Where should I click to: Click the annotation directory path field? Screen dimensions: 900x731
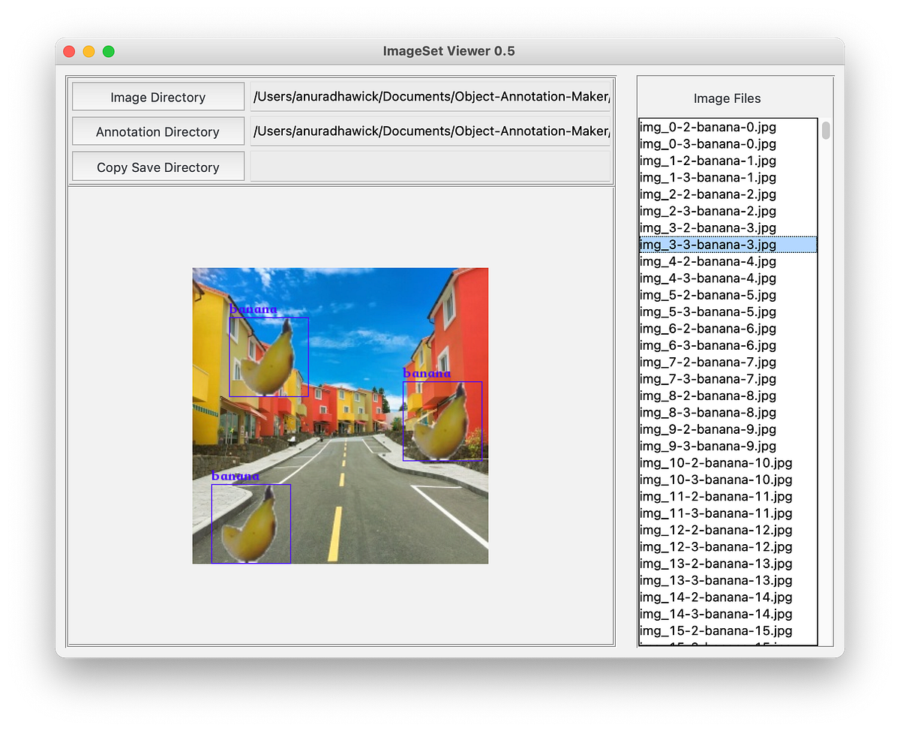click(430, 131)
